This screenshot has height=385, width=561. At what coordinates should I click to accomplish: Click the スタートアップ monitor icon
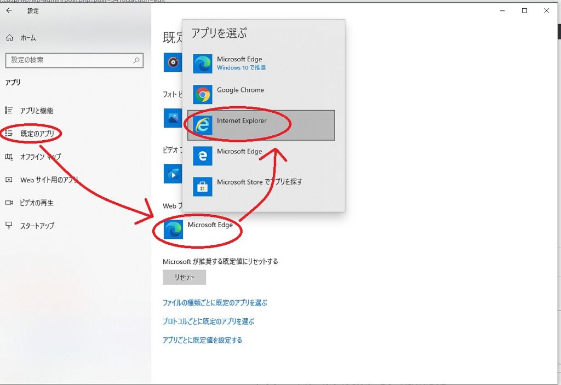coord(9,226)
